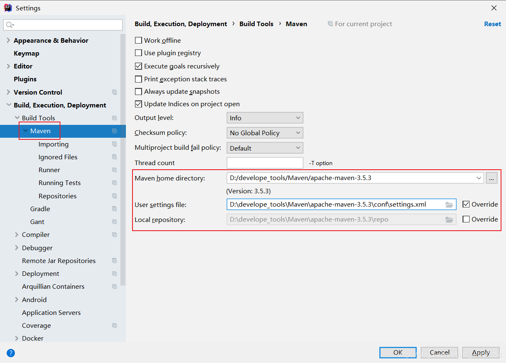
Task: Click the project-level icon beside Running Tests
Action: pos(115,183)
